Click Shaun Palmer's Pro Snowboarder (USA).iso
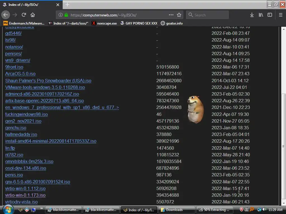Image resolution: width=286 pixels, height=214 pixels. 48,81
